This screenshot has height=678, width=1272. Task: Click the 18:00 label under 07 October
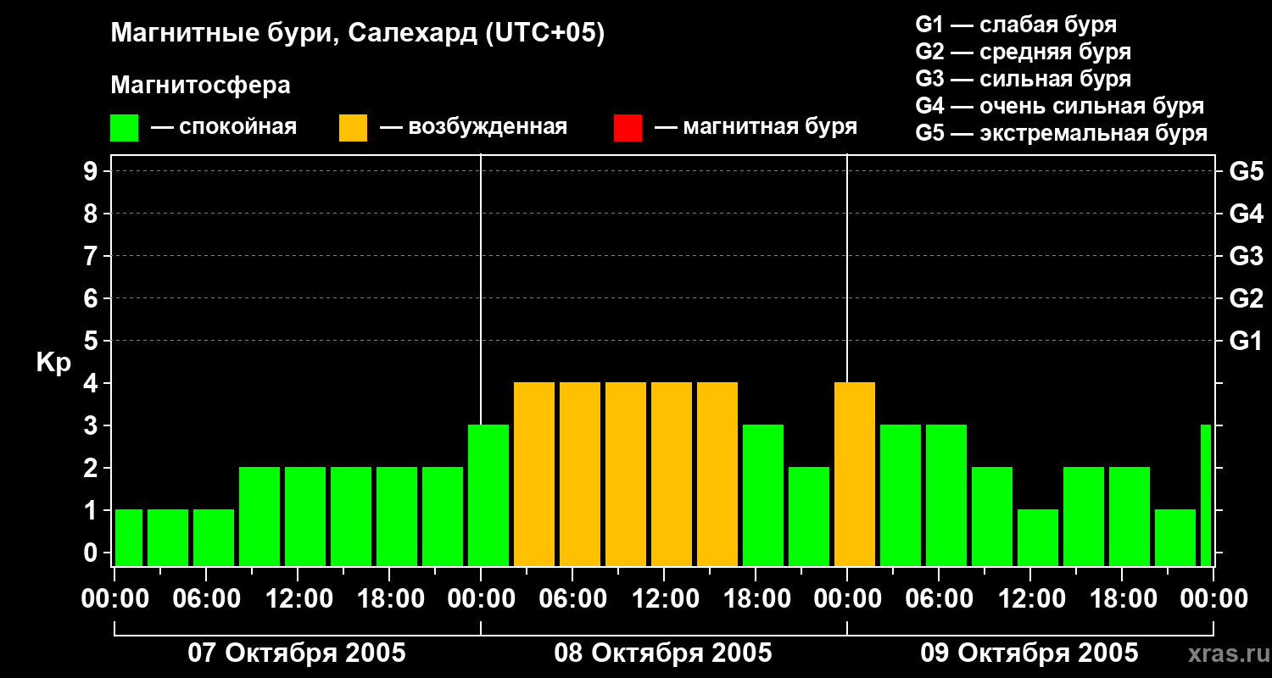coord(390,599)
